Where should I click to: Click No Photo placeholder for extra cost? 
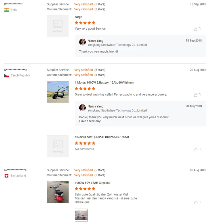click(58, 146)
